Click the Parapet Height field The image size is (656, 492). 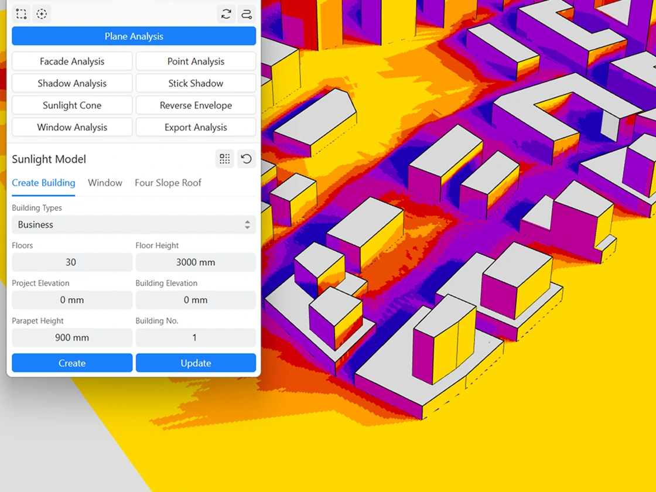coord(71,337)
